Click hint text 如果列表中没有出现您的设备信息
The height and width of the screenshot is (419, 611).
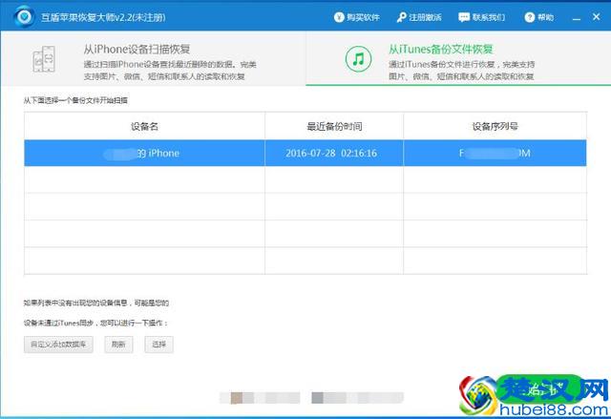[x=75, y=303]
